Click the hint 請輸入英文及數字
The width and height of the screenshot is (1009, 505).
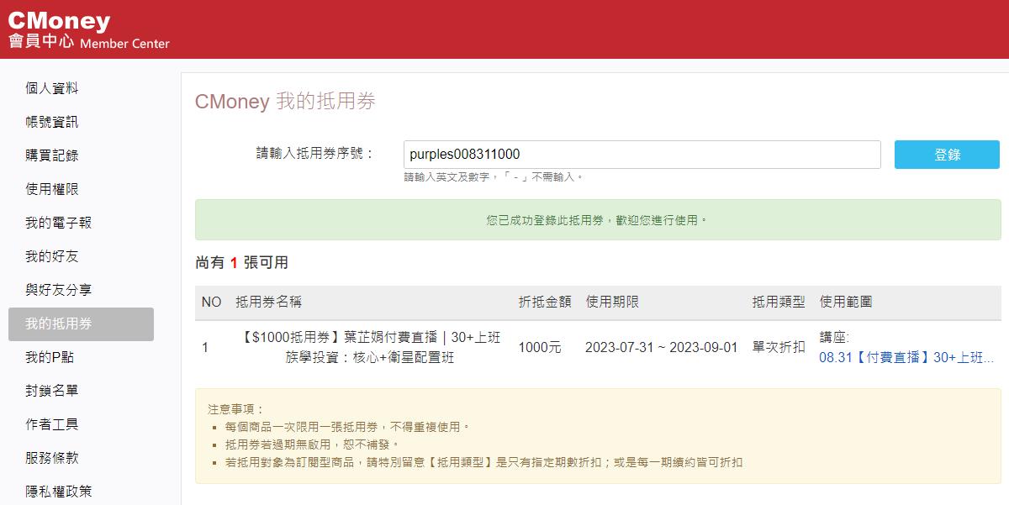pos(494,177)
